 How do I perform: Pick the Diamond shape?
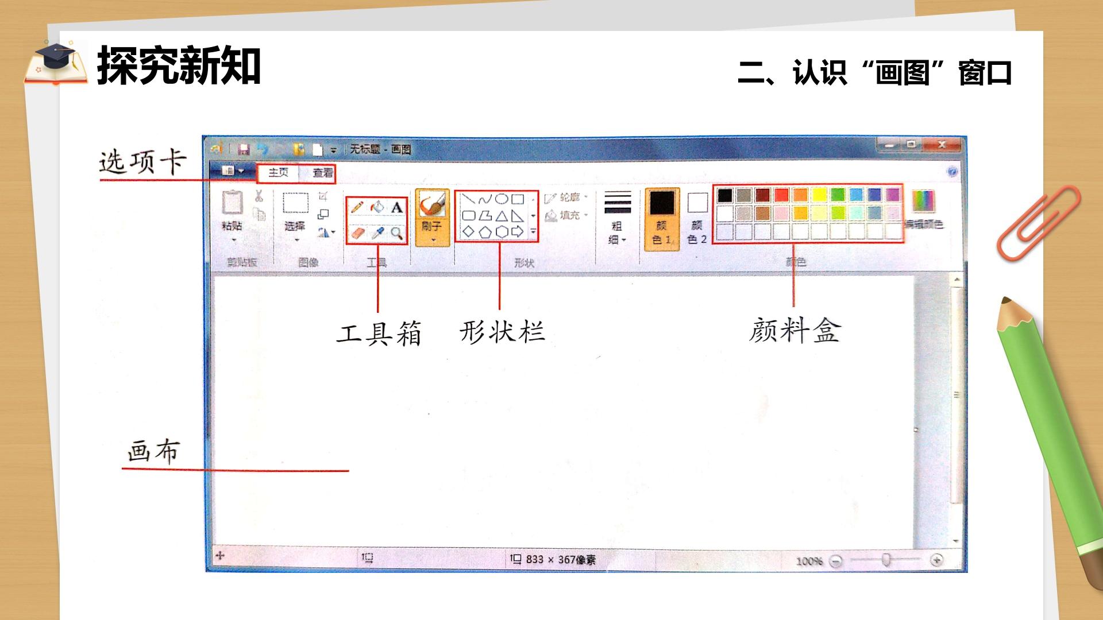pyautogui.click(x=469, y=231)
